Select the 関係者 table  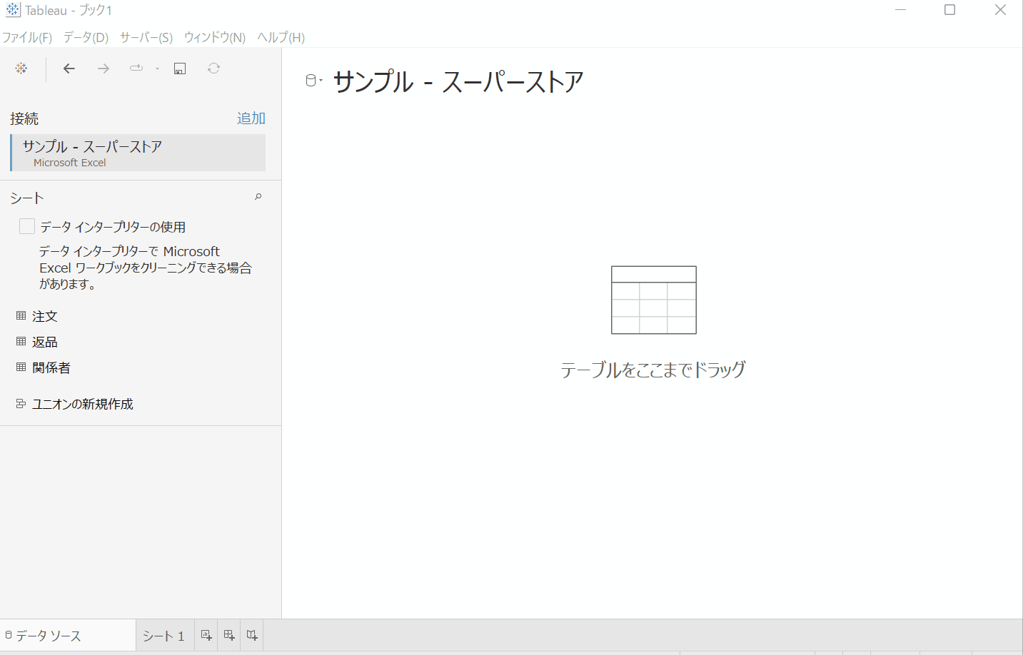(51, 367)
